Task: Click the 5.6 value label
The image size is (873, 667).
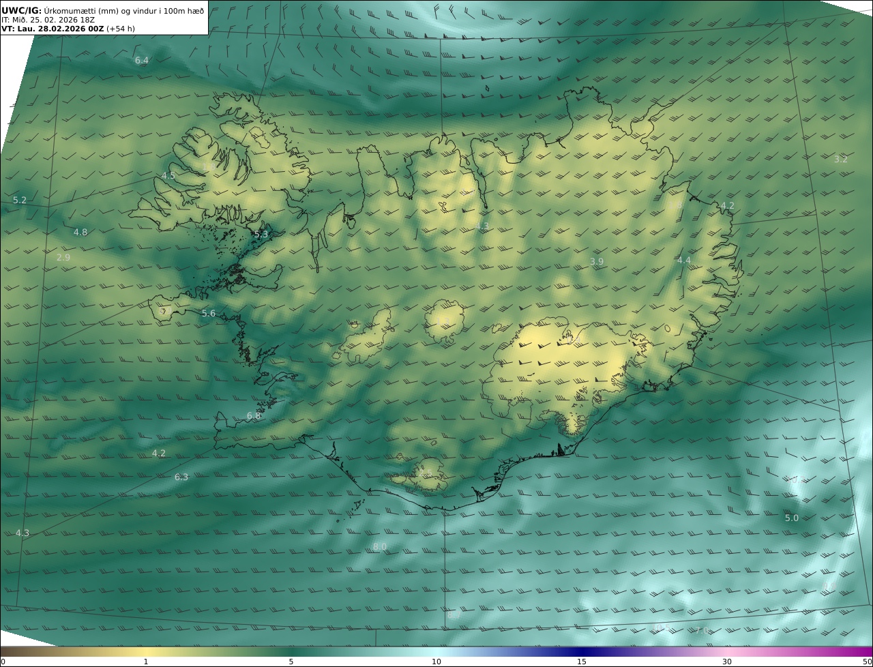Action: [x=209, y=314]
